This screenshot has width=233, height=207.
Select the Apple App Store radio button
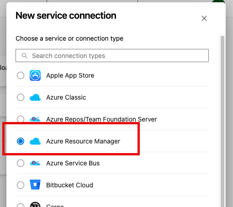point(21,75)
